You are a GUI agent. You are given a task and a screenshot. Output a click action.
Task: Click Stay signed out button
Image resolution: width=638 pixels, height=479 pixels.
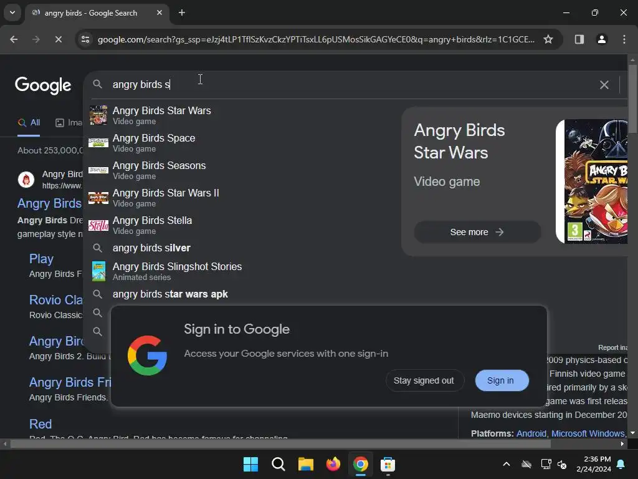[x=424, y=380]
